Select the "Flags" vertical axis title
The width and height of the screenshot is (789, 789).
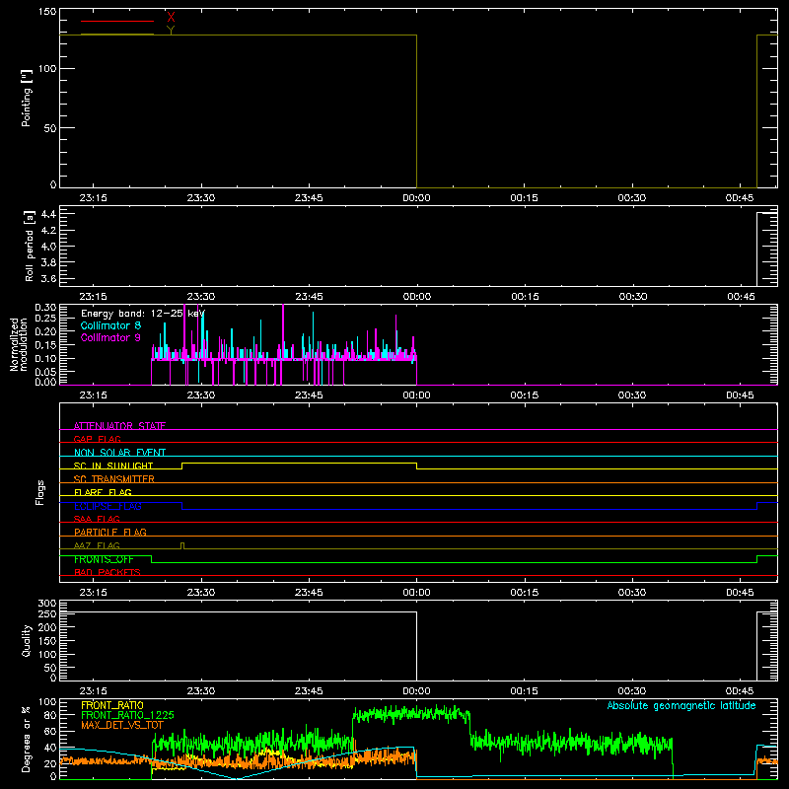[x=39, y=492]
